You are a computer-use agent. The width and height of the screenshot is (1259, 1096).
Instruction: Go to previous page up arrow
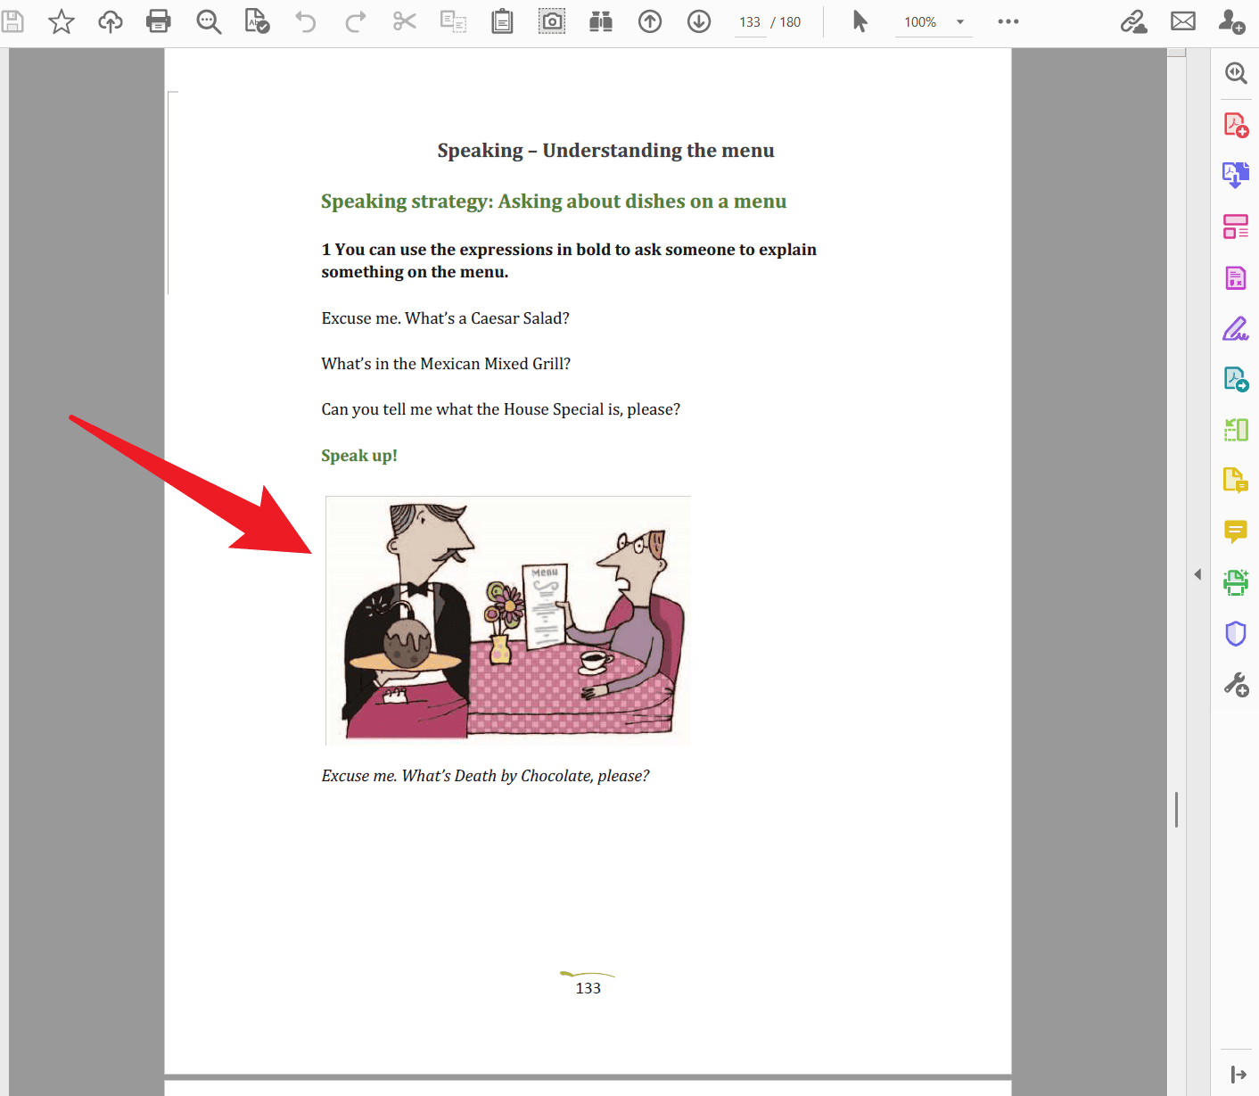pyautogui.click(x=650, y=21)
